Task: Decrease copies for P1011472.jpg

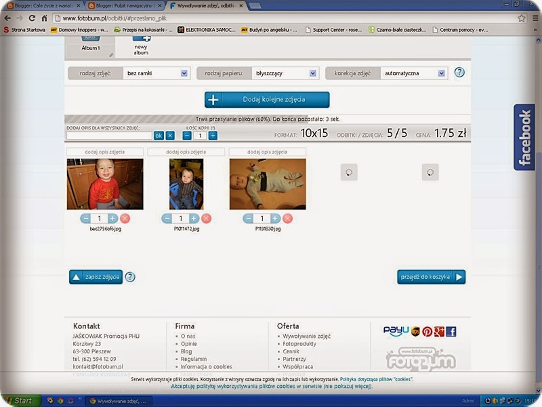Action: [167, 218]
